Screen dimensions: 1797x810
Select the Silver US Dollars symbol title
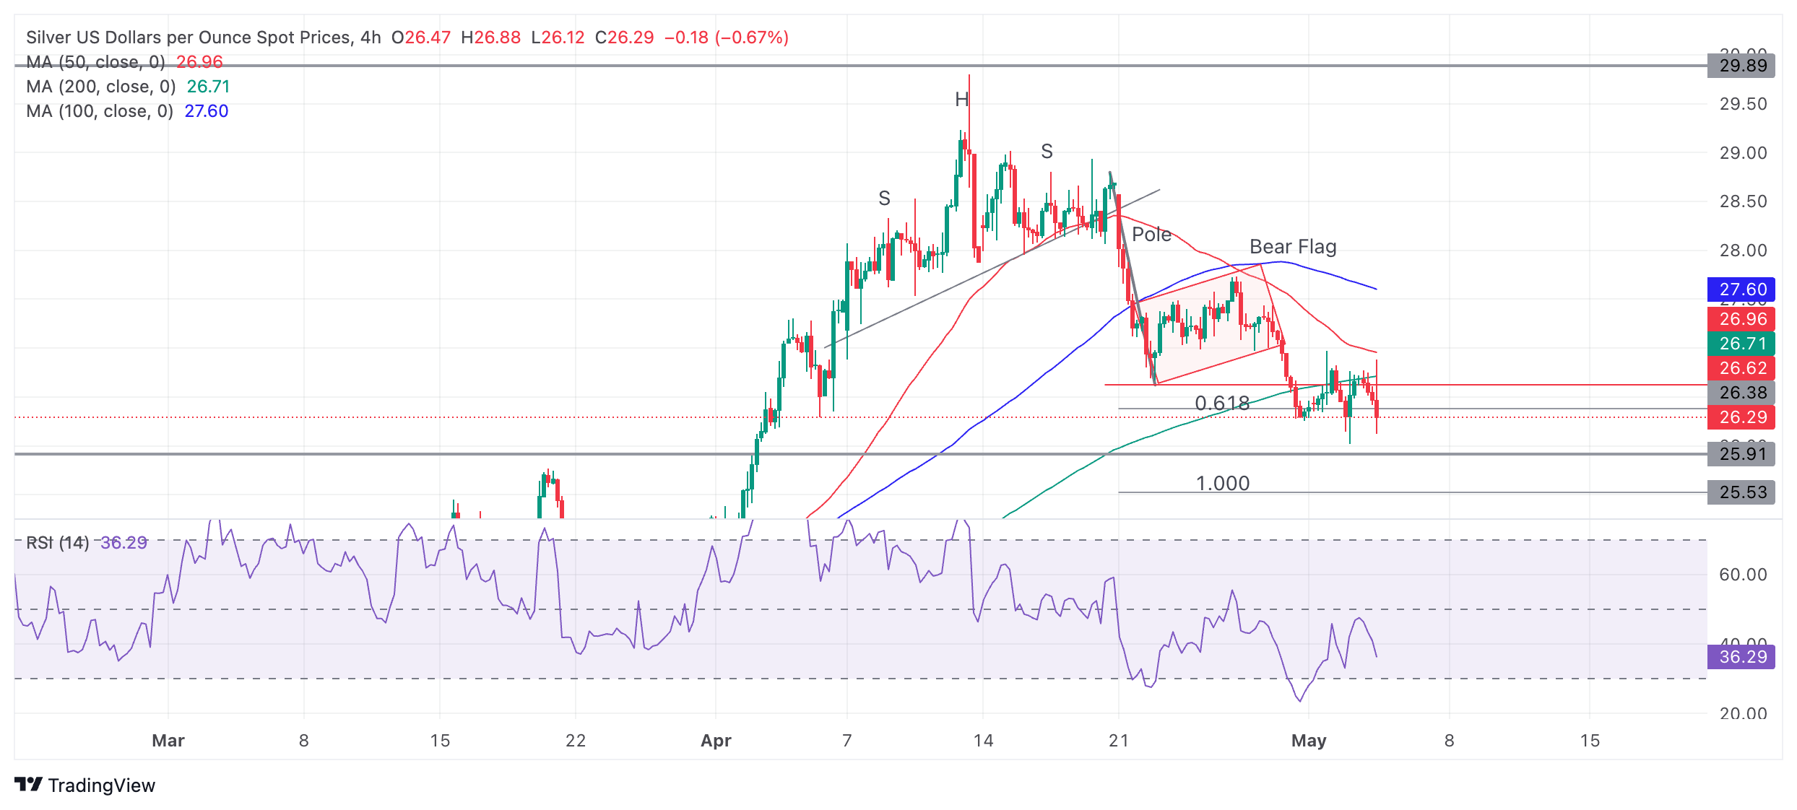[x=188, y=38]
